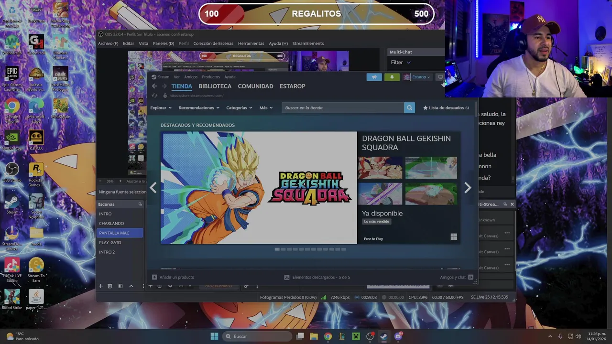Switch to BIBLIOTECA tab
The image size is (612, 344).
point(215,86)
